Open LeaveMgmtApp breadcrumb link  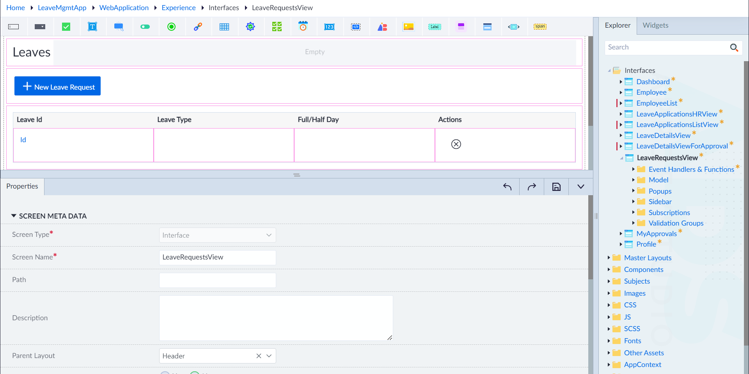point(62,8)
